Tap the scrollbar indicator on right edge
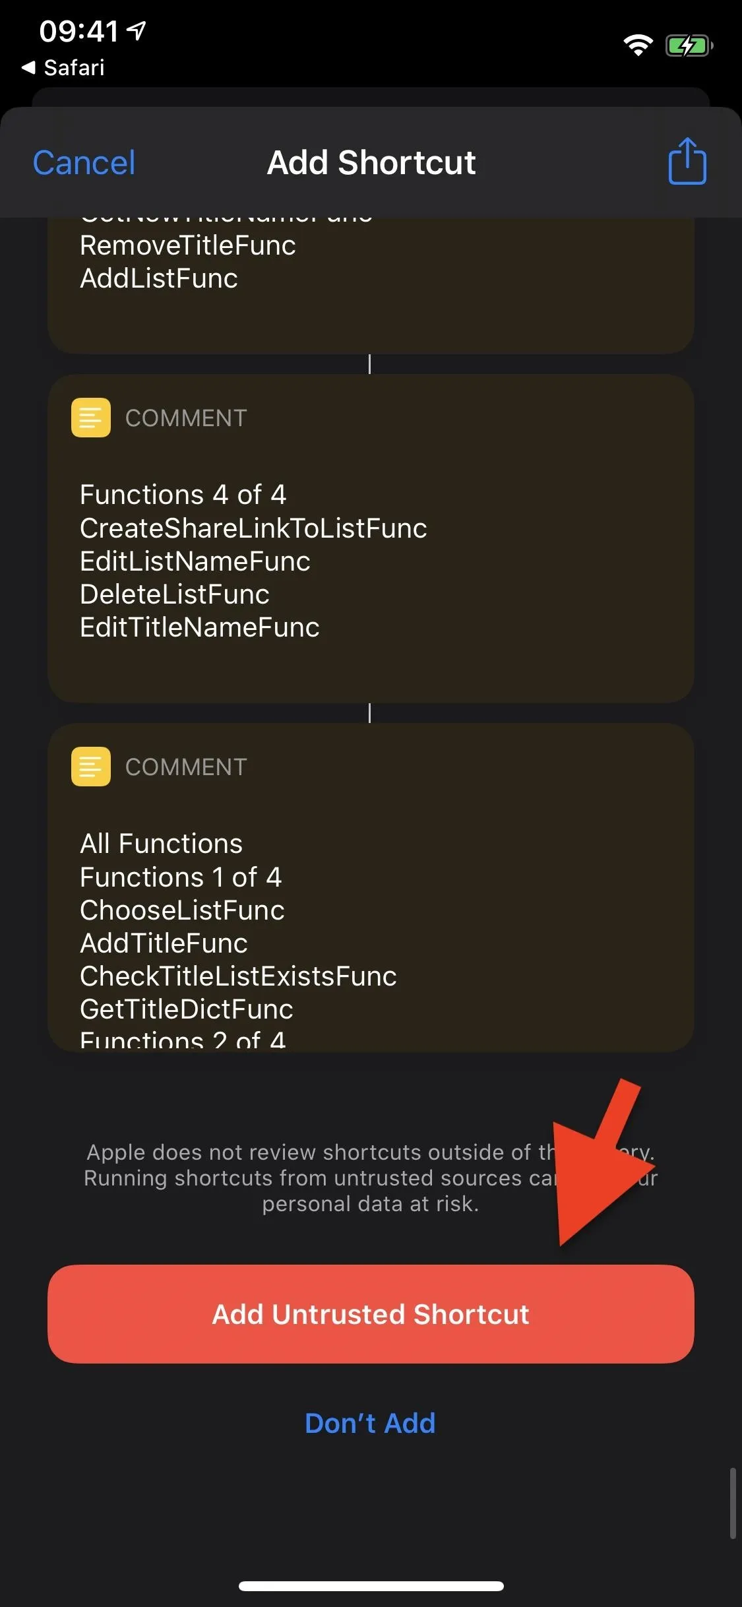Viewport: 742px width, 1607px height. (x=732, y=1503)
